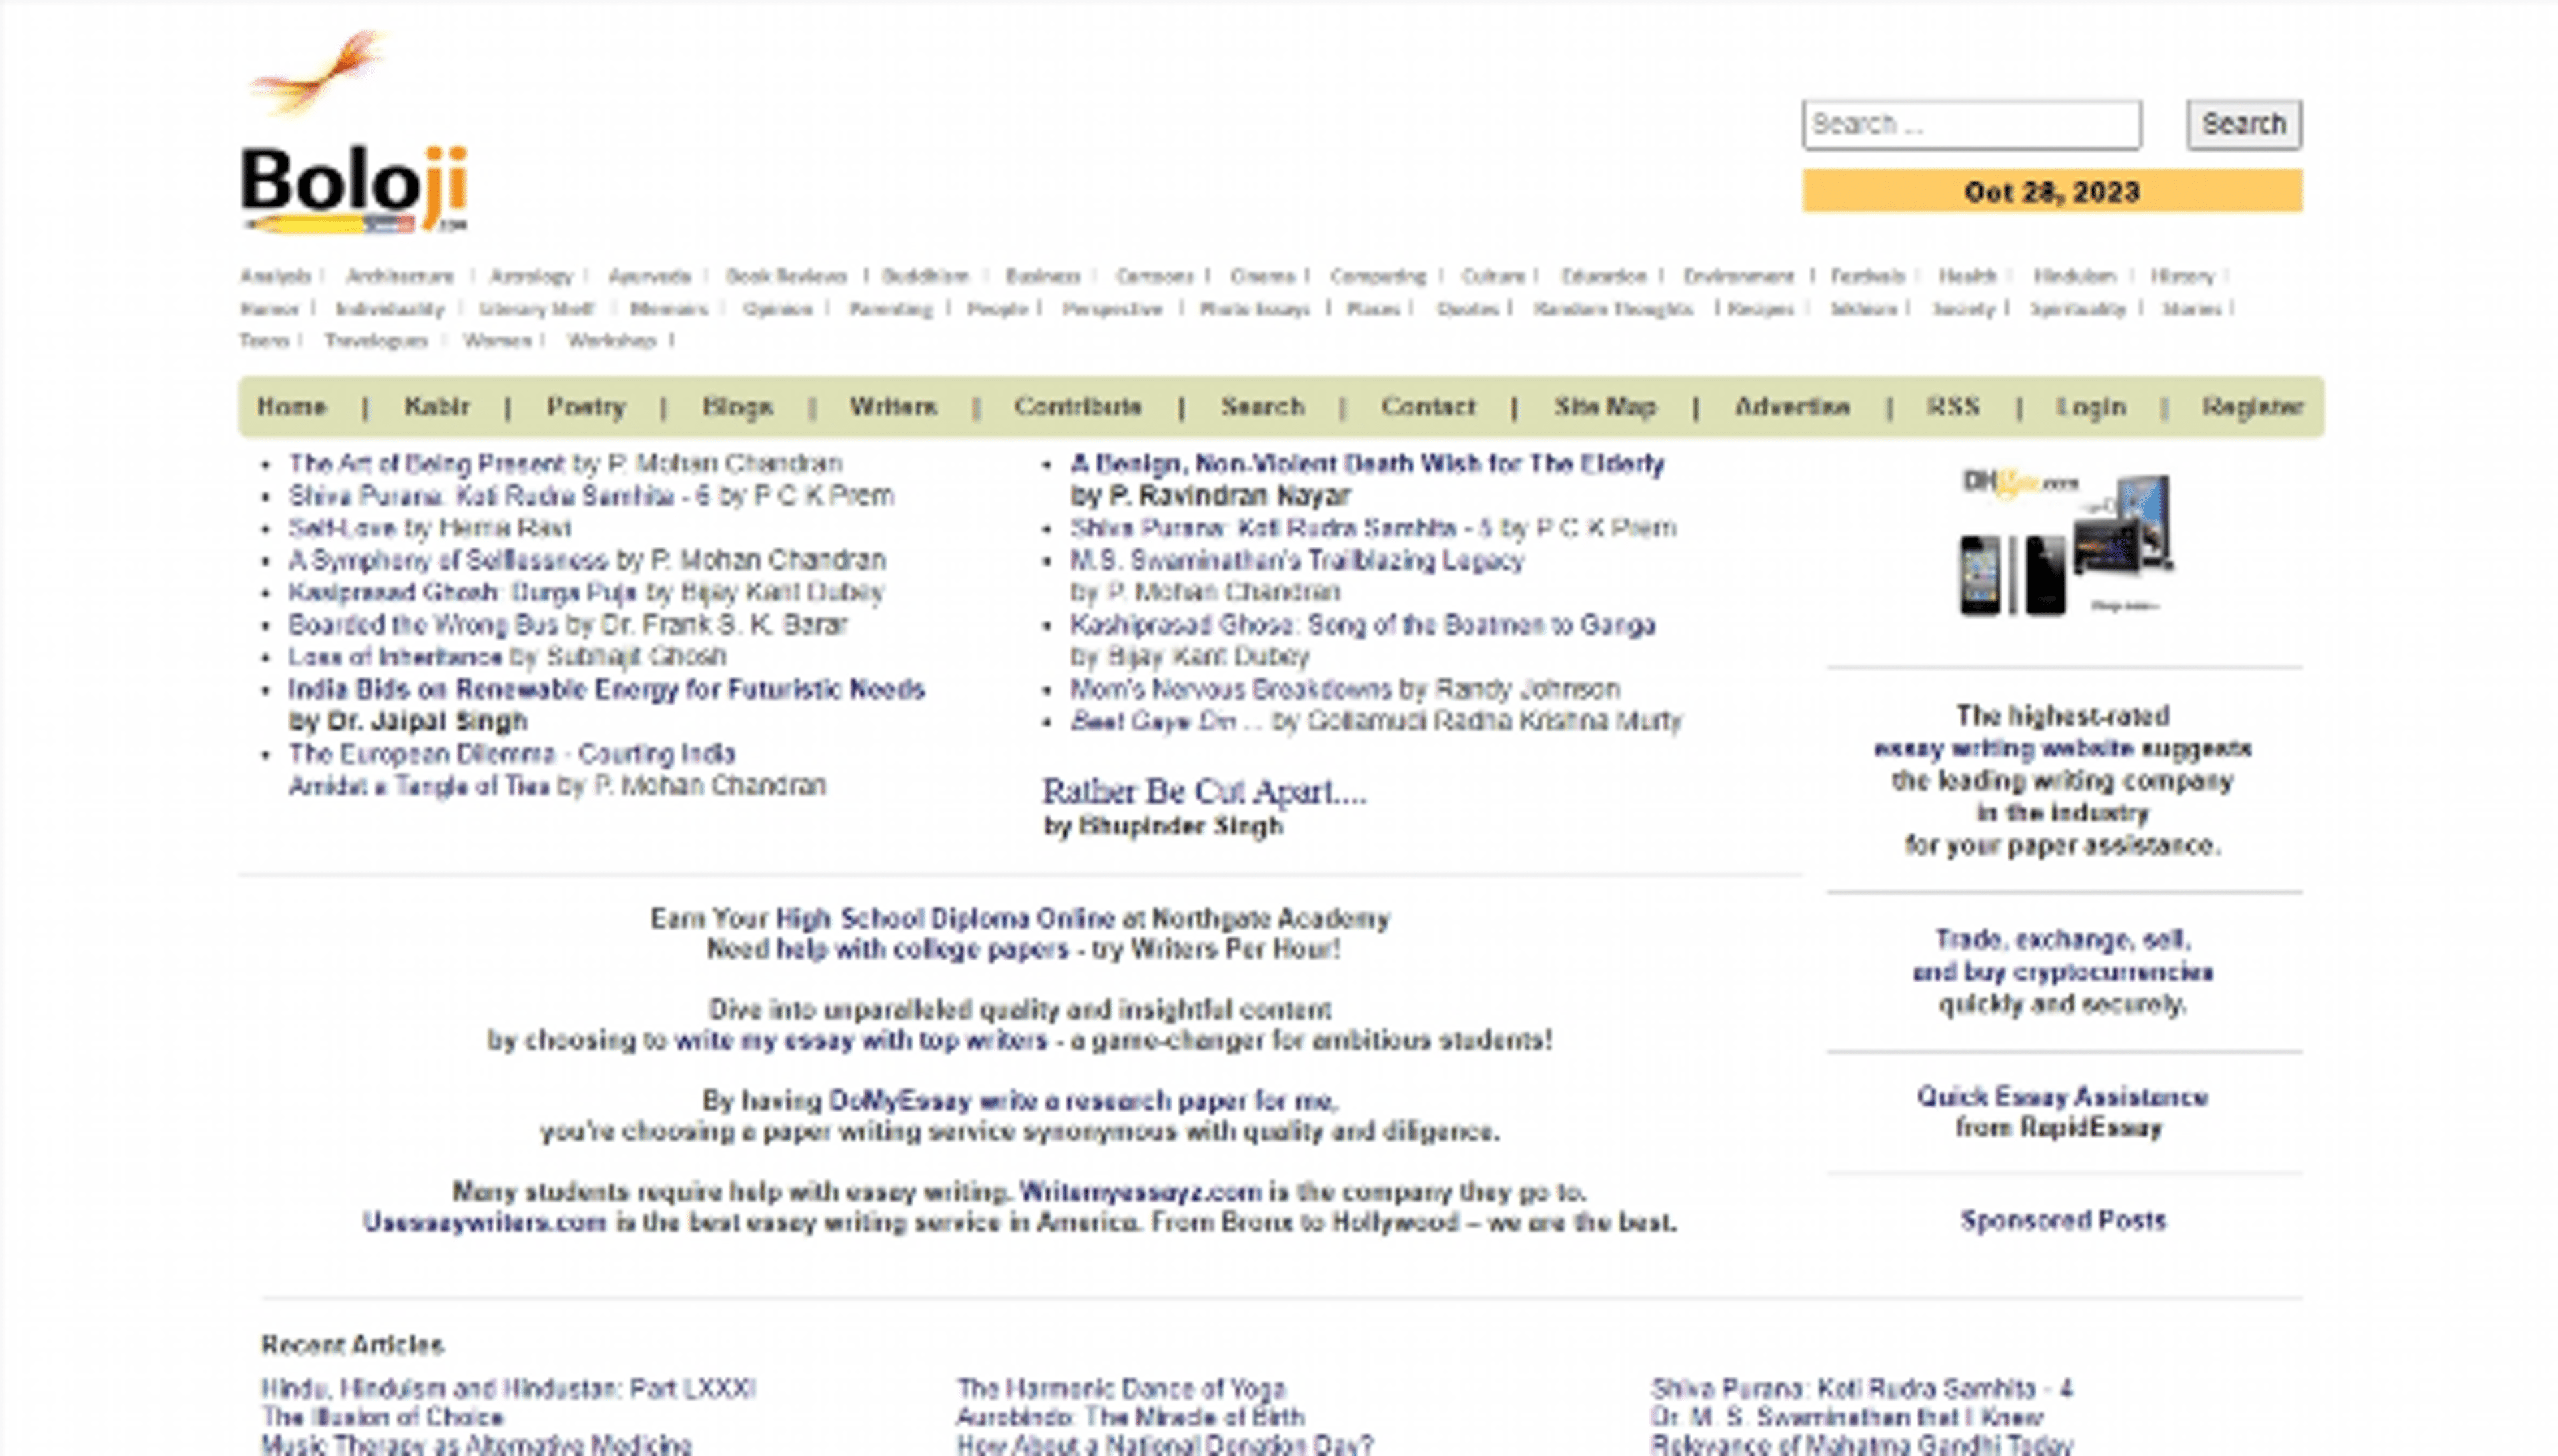The image size is (2558, 1456).
Task: Open 'The Harmonic Dance of Yoga' article
Action: [x=1120, y=1389]
